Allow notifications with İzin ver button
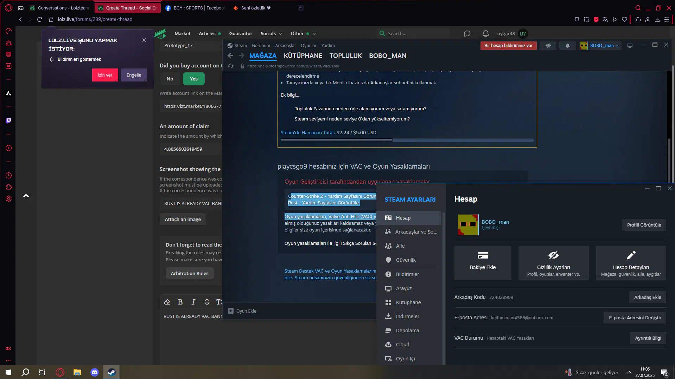This screenshot has height=379, width=675. pyautogui.click(x=105, y=75)
